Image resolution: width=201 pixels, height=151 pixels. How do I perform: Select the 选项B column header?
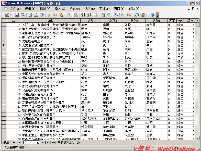[x=113, y=21]
